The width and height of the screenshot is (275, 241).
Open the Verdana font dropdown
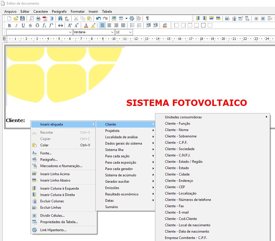[x=113, y=32]
